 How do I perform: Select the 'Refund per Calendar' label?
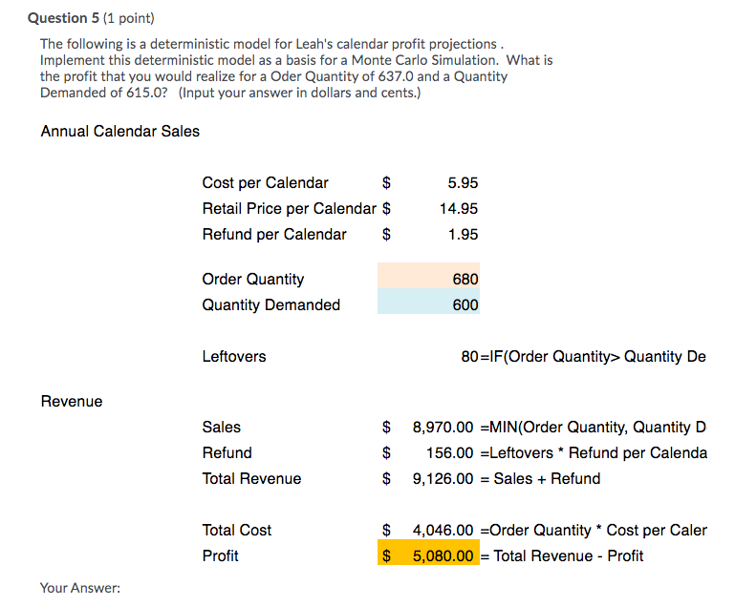274,234
